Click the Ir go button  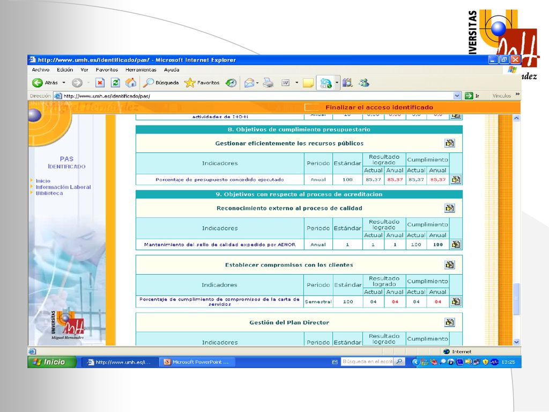pos(472,95)
